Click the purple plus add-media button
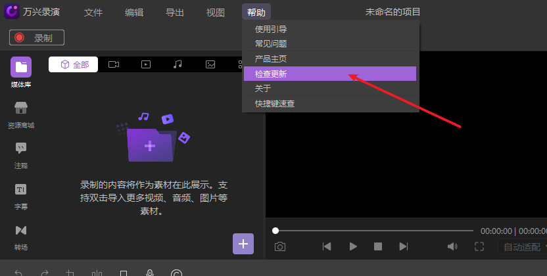547x276 pixels. click(243, 244)
